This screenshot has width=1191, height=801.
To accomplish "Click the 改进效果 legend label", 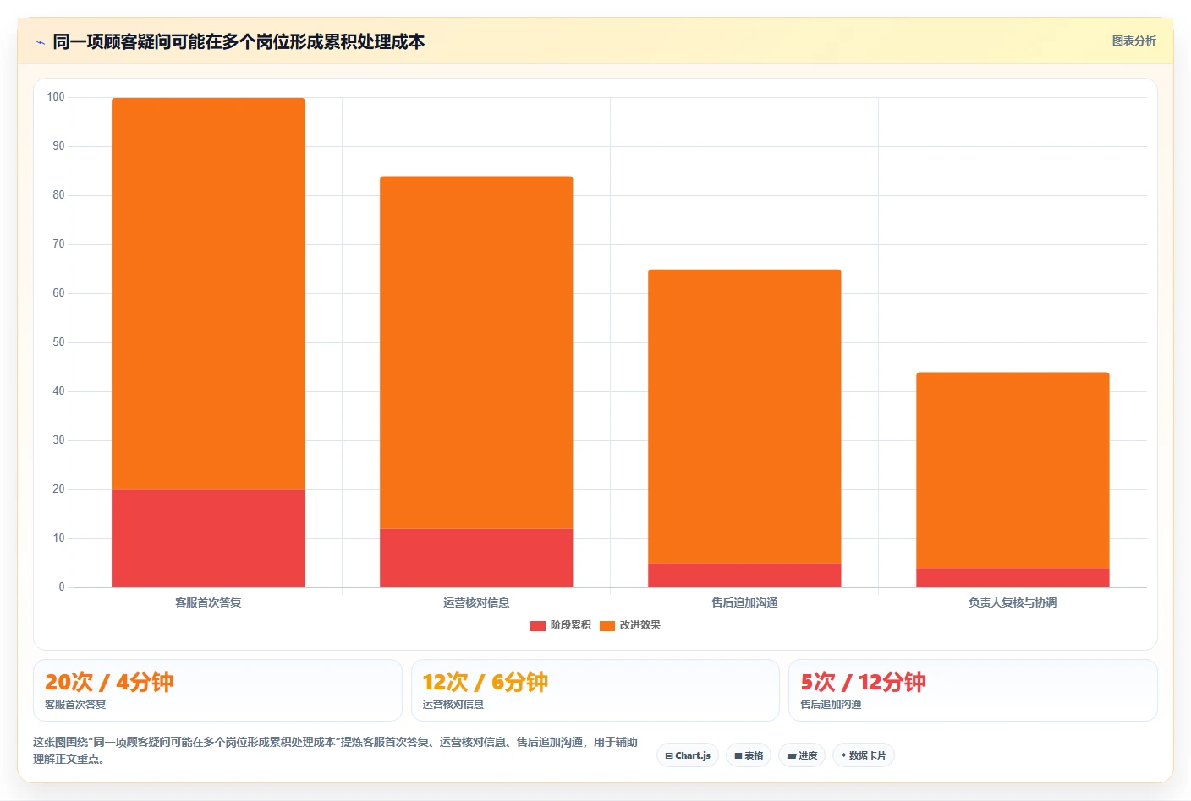I will point(639,625).
